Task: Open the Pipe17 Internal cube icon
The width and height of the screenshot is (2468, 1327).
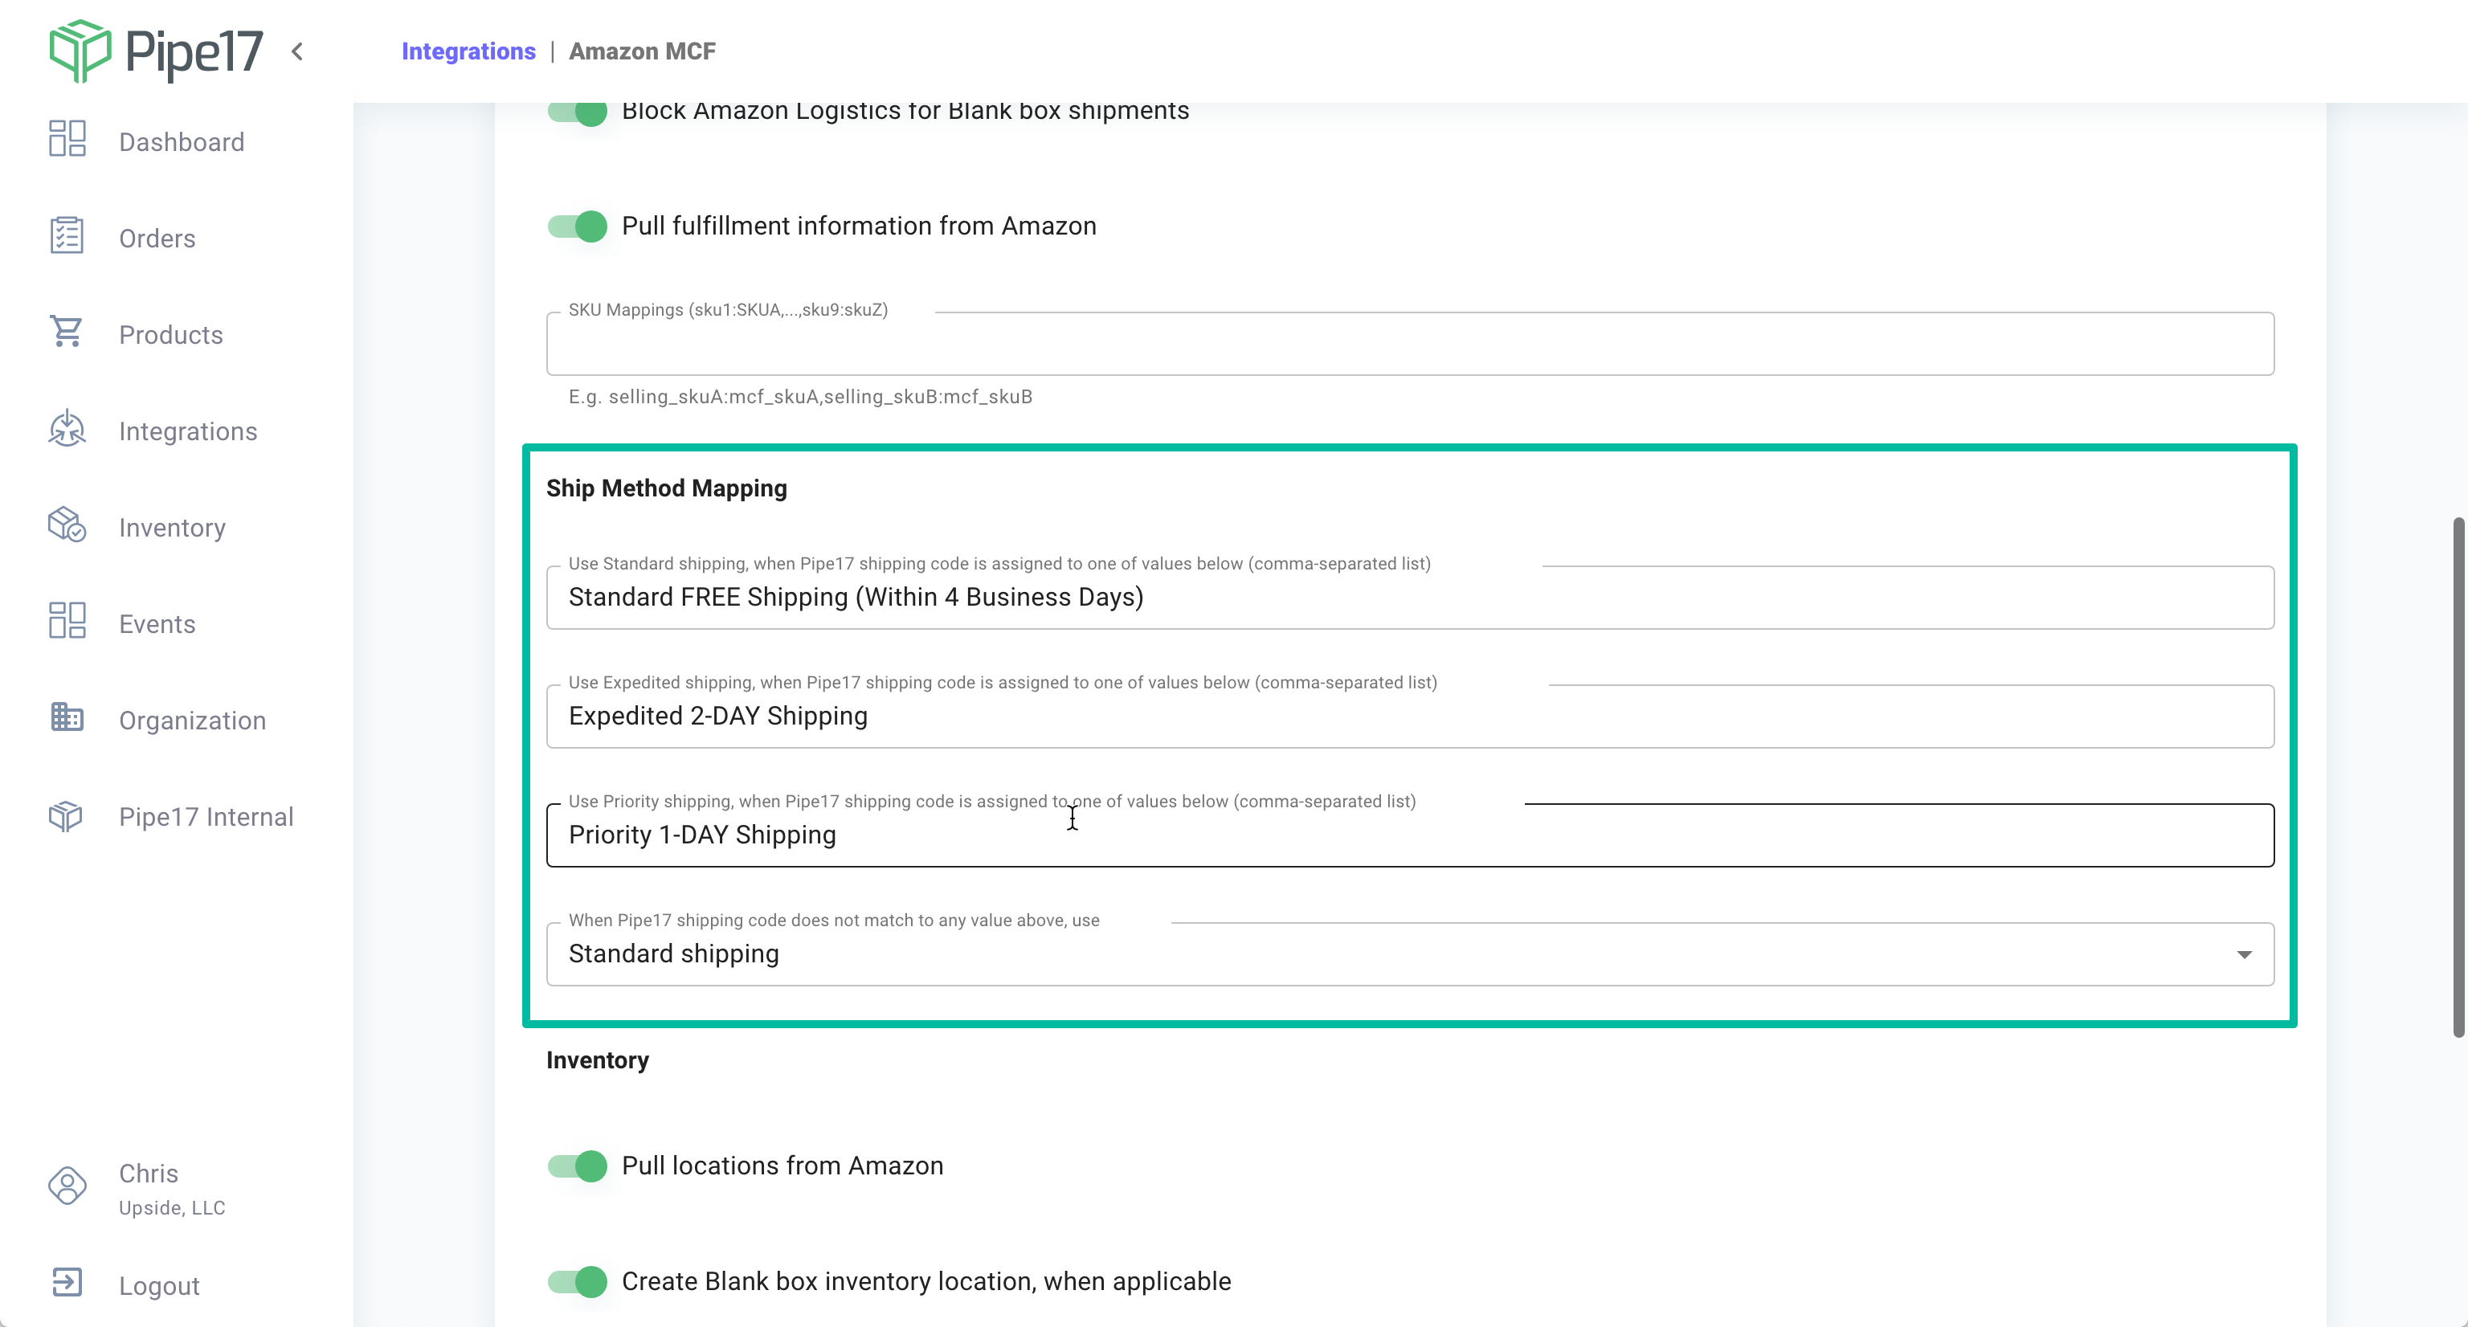Action: pyautogui.click(x=67, y=815)
